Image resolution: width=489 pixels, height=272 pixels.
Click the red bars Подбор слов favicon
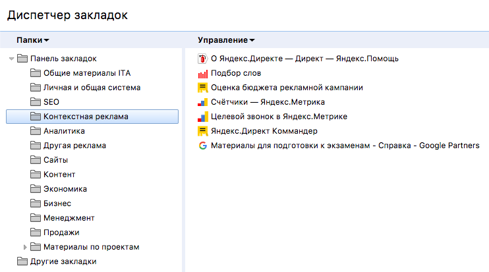coord(203,74)
